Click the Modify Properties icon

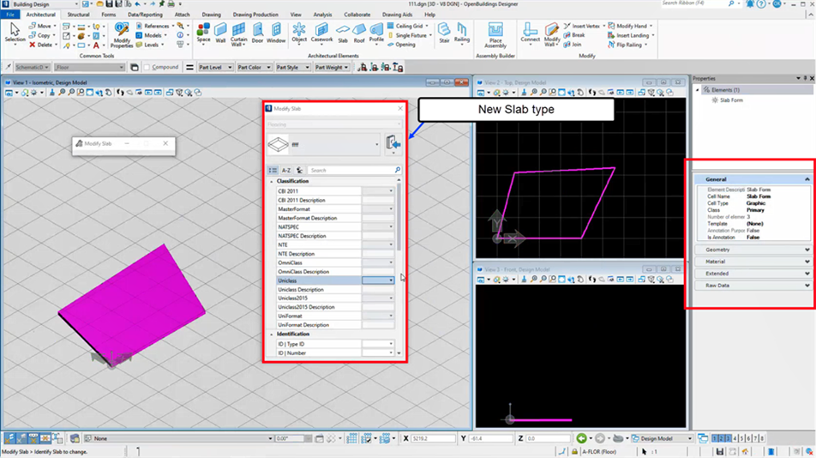tap(122, 35)
